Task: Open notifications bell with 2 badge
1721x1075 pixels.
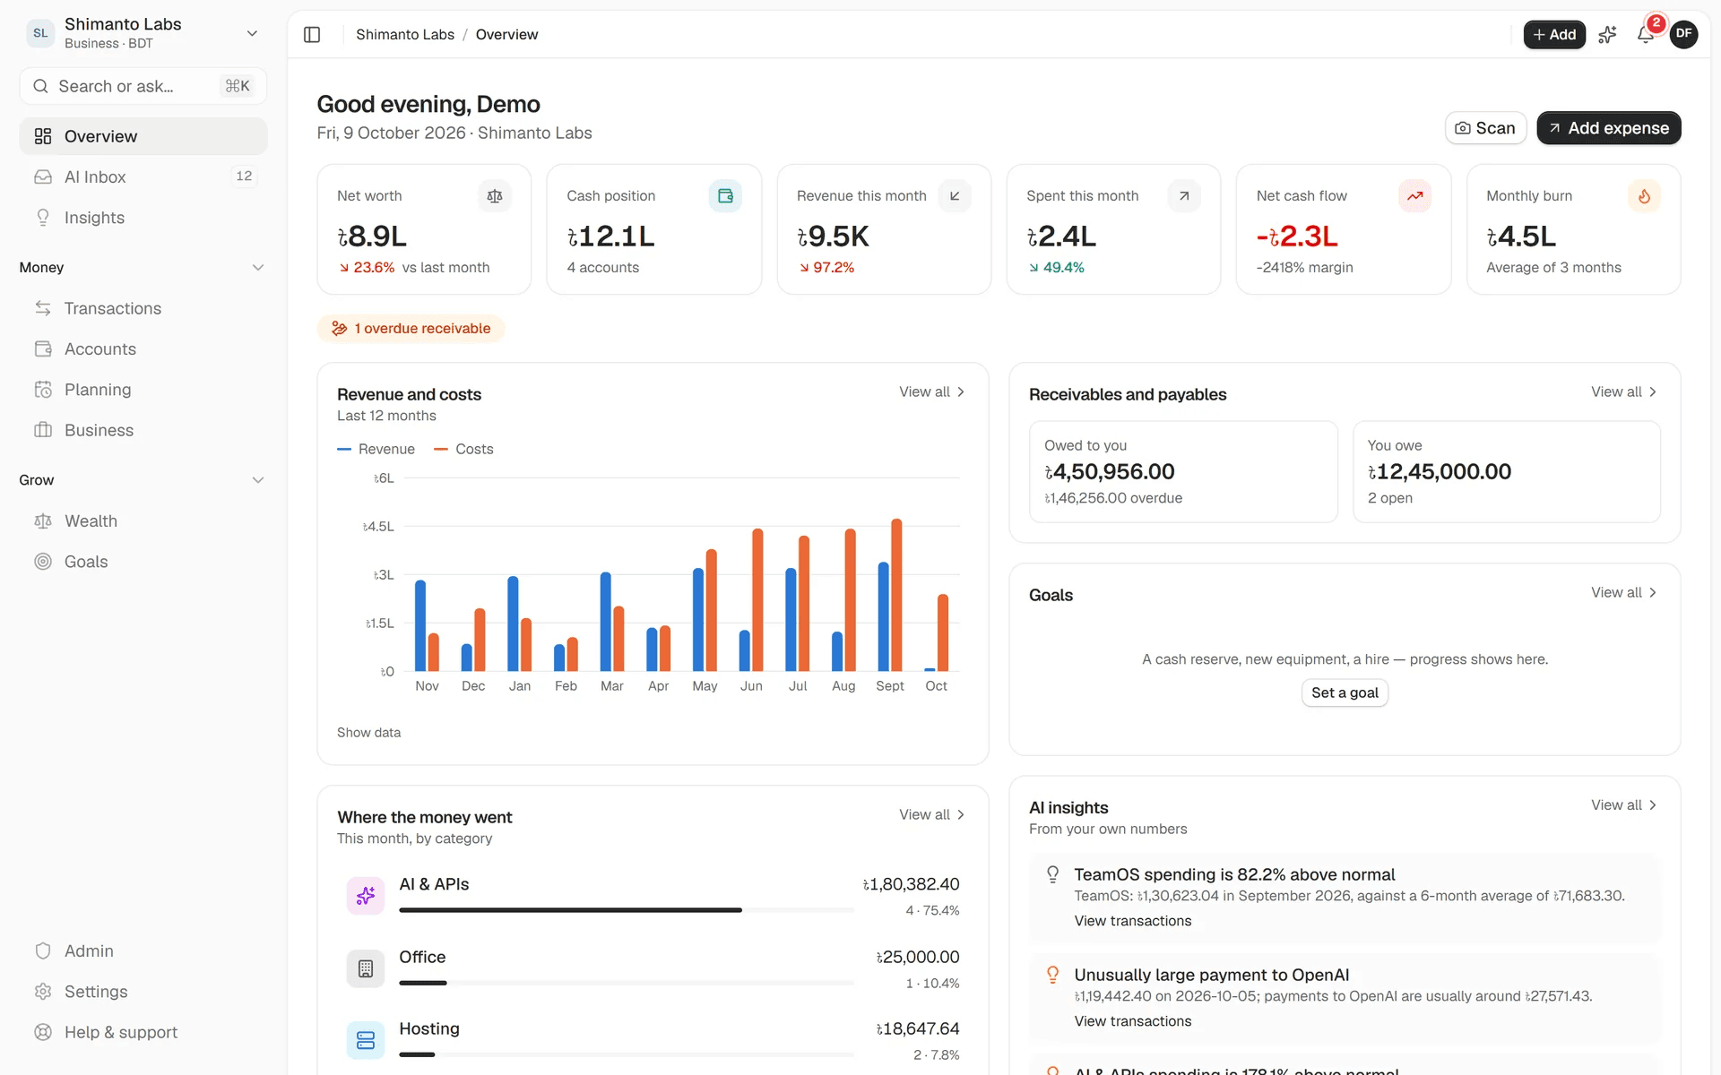Action: tap(1646, 34)
